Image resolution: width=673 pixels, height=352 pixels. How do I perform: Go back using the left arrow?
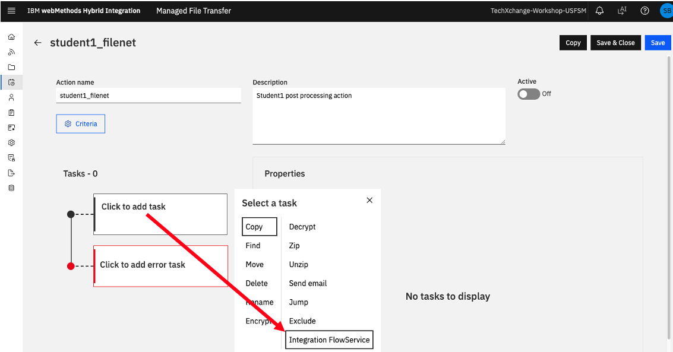(x=38, y=43)
